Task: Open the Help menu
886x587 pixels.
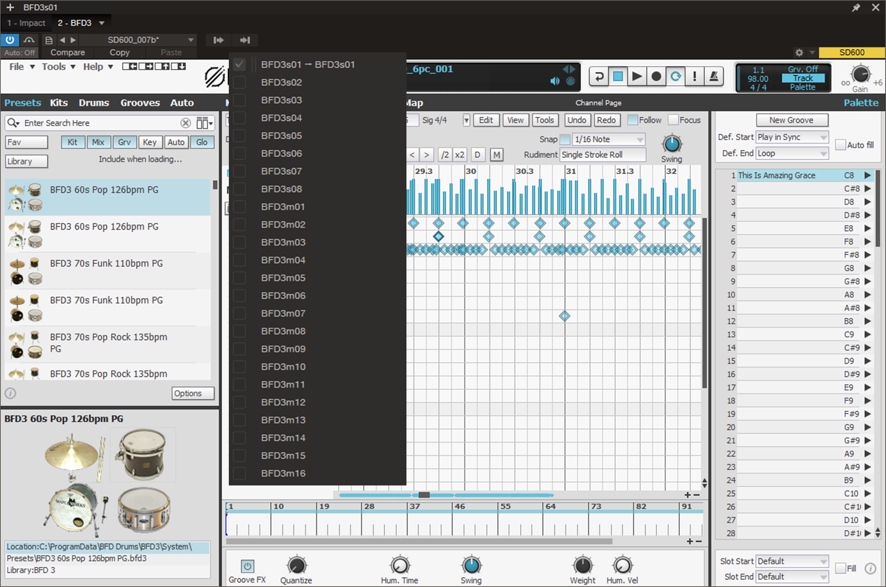Action: click(x=98, y=67)
